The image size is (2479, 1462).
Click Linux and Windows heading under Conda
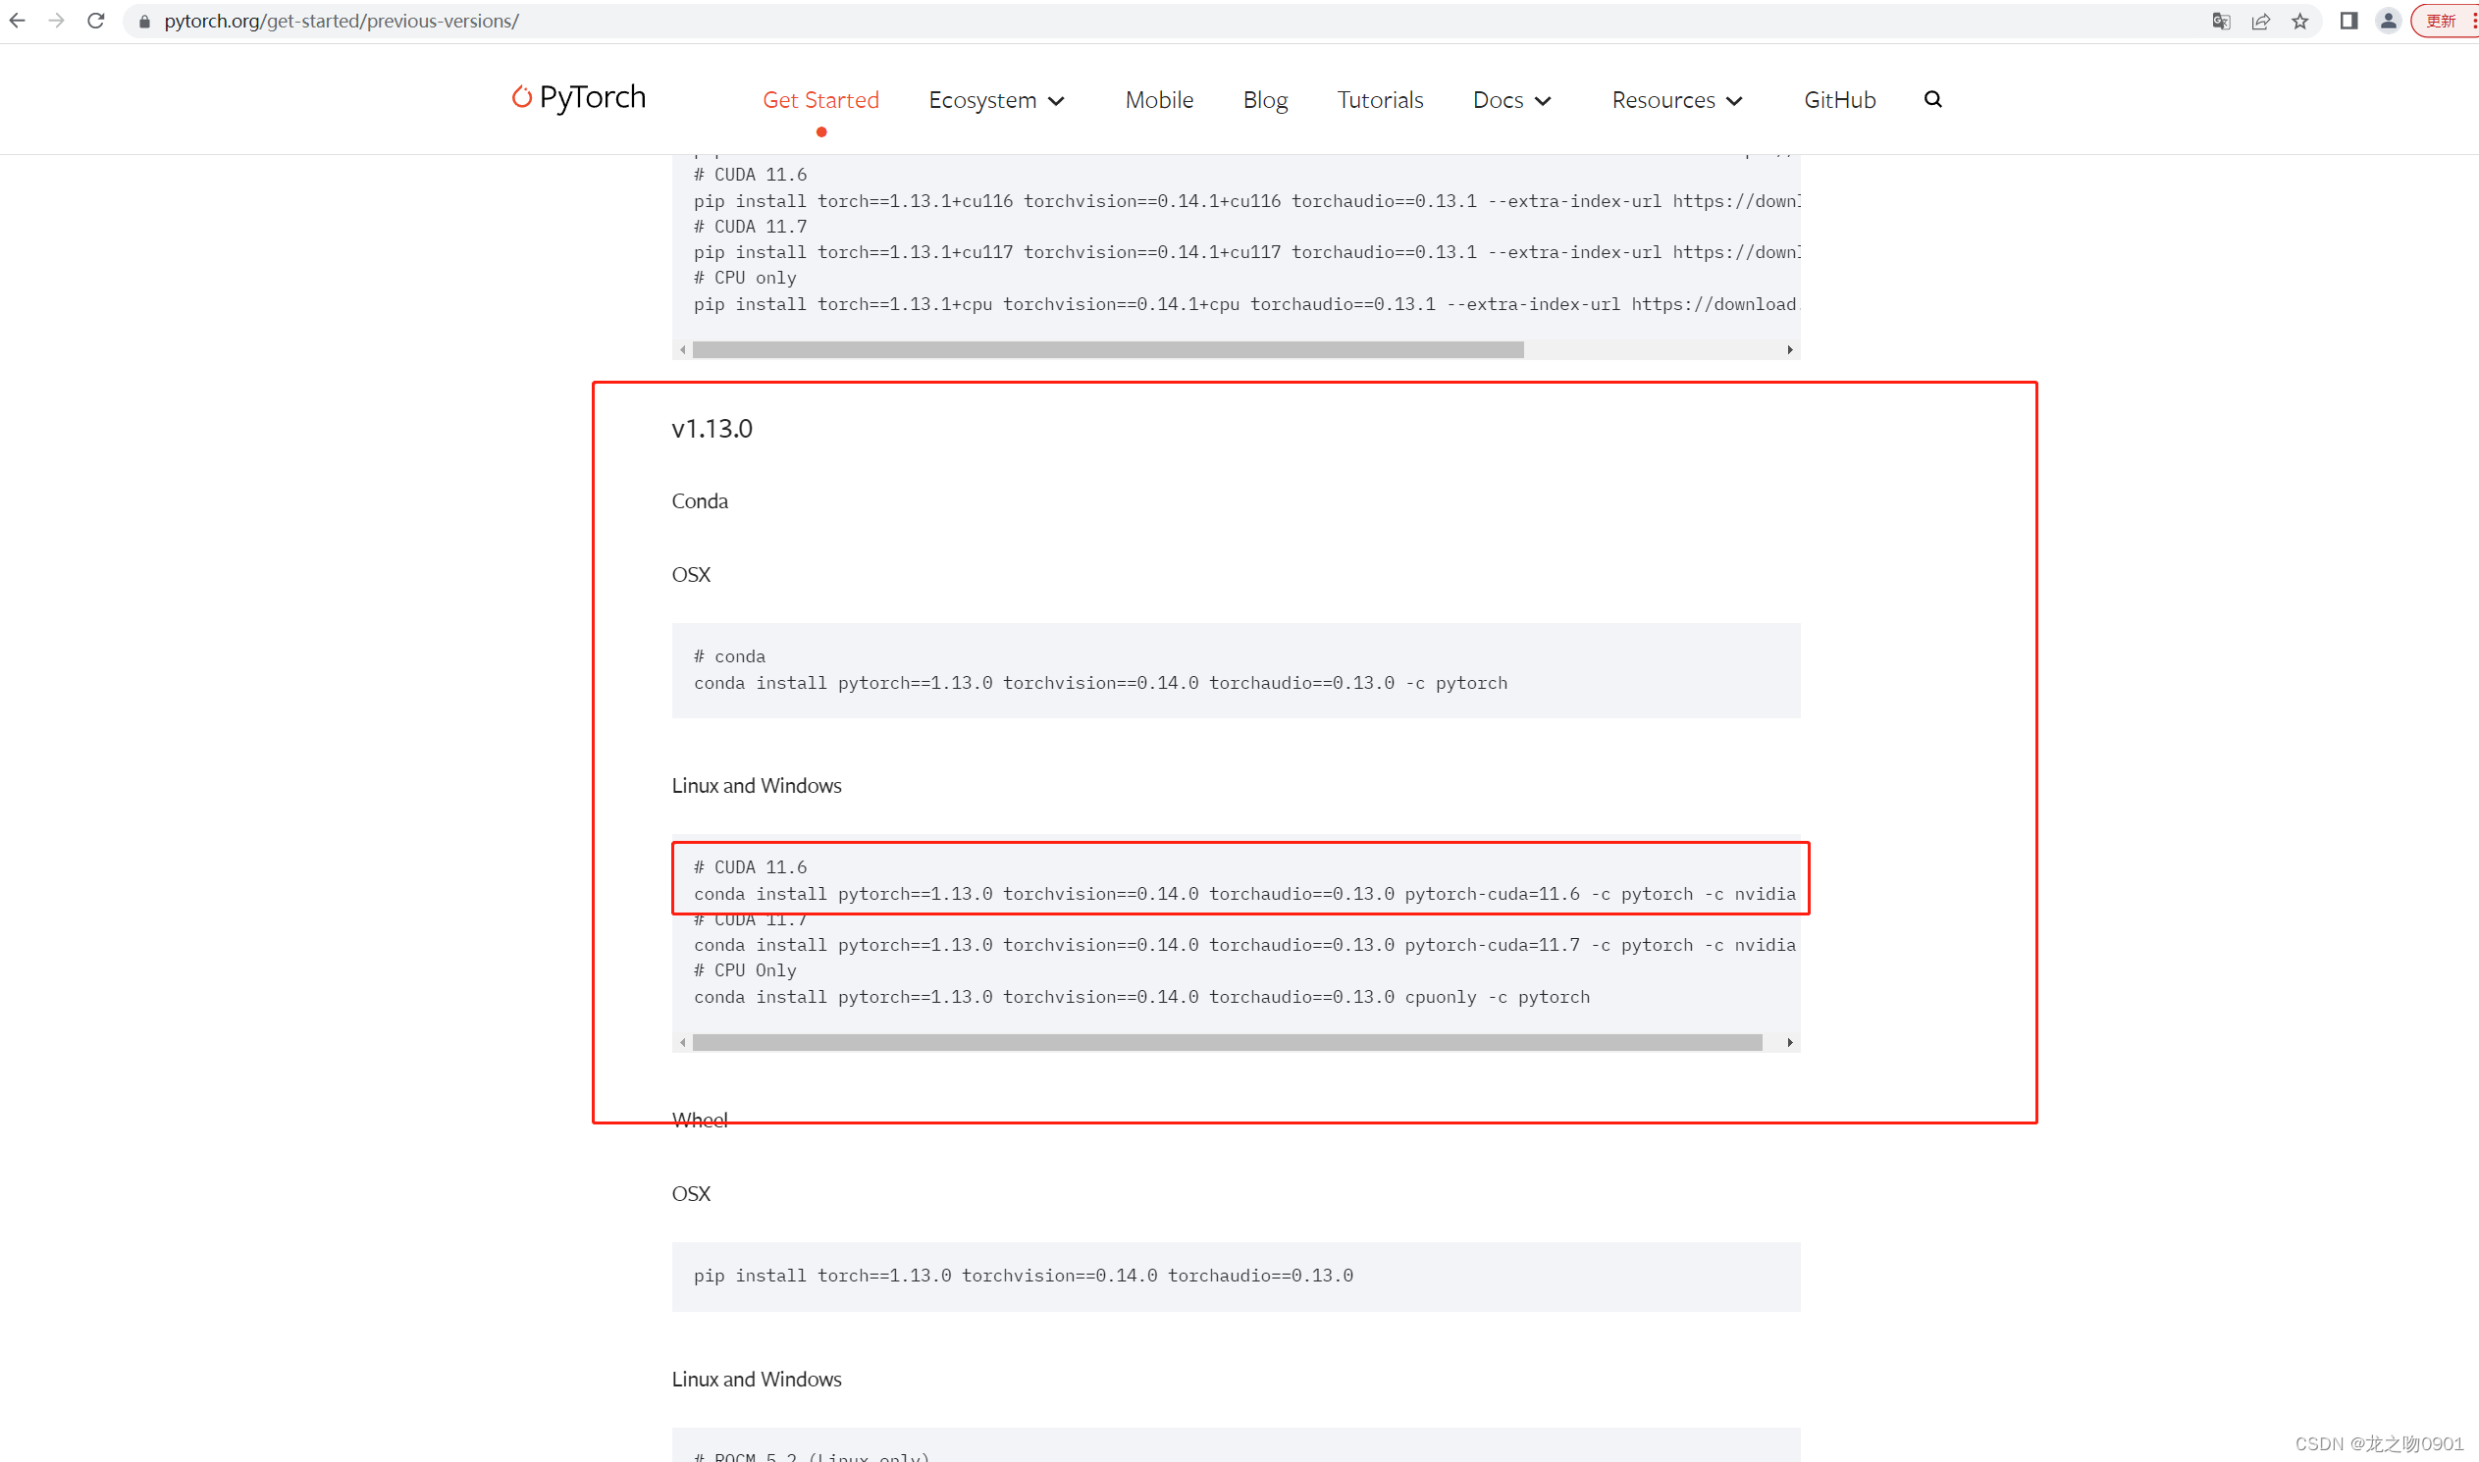coord(757,786)
